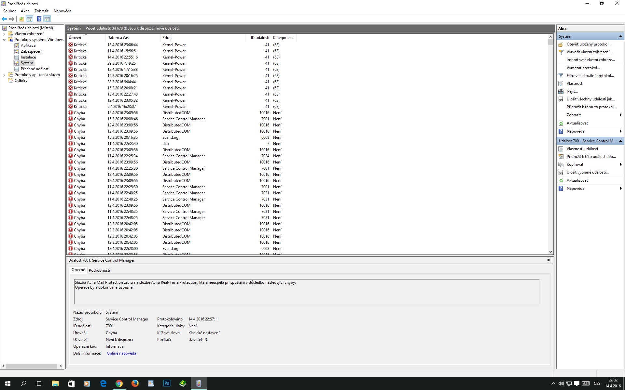This screenshot has width=625, height=390.
Task: Open the Zobrazit submenu arrow
Action: (620, 115)
